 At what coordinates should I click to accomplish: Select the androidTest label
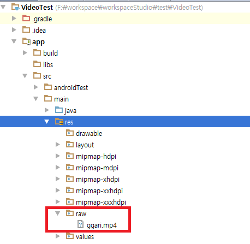[71, 88]
